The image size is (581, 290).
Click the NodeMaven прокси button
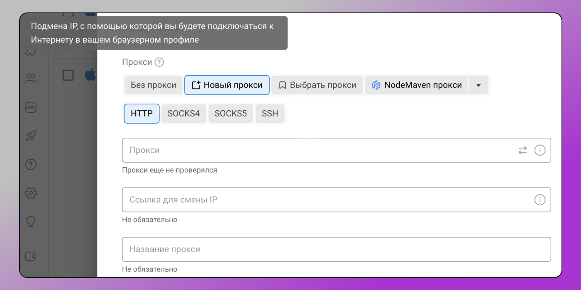click(x=417, y=85)
